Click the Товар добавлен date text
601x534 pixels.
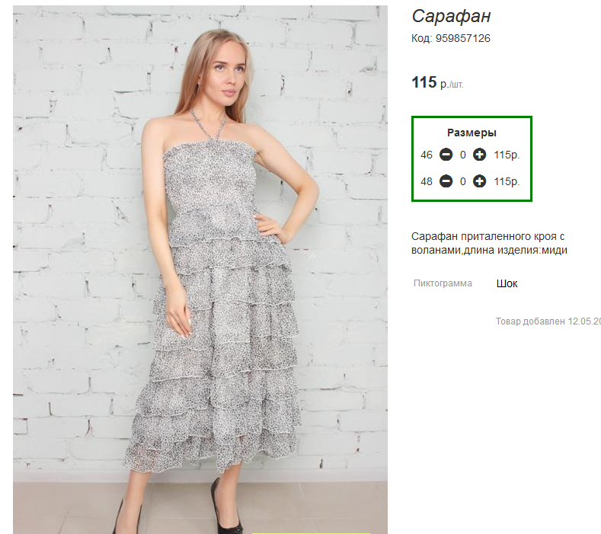click(548, 321)
